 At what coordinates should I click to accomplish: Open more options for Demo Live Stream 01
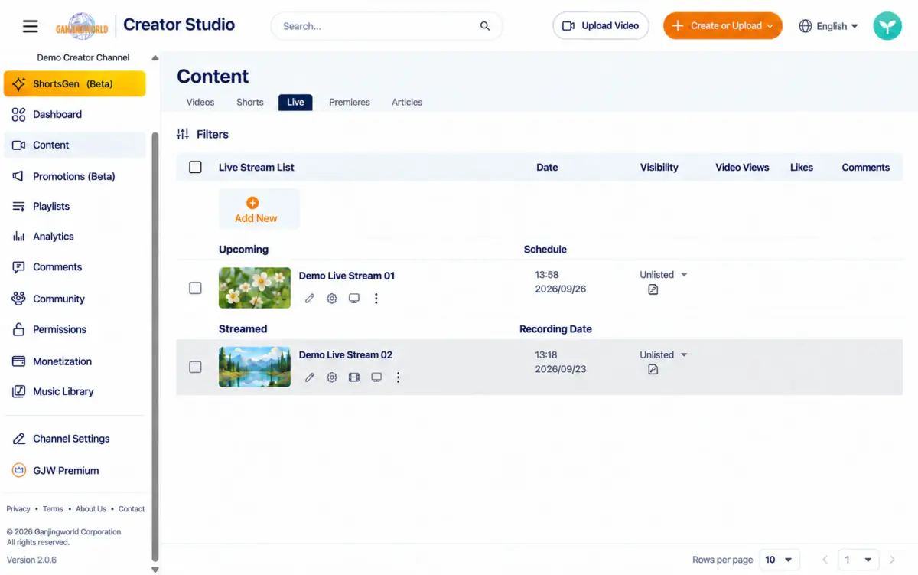pyautogui.click(x=376, y=299)
